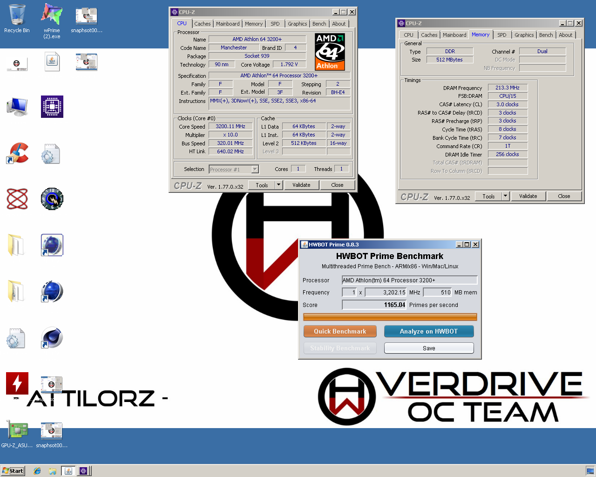Click the Close button in CPU-Z CPU window
This screenshot has width=596, height=477.
click(337, 185)
